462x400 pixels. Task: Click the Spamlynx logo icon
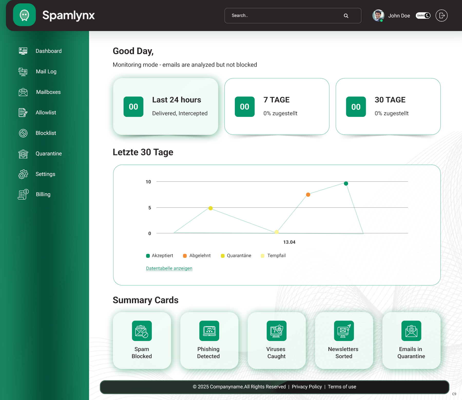point(24,15)
